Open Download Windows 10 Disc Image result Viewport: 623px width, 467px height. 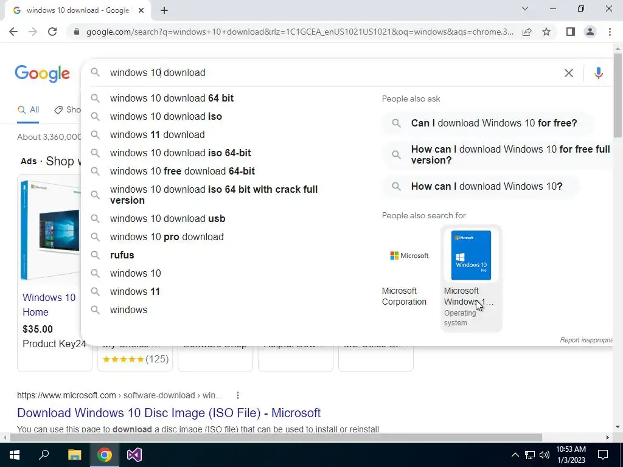click(x=169, y=413)
